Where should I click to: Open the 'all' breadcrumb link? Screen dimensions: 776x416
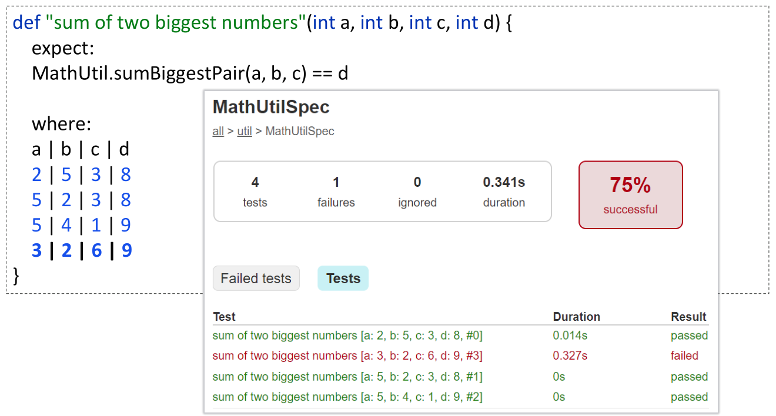(x=218, y=131)
